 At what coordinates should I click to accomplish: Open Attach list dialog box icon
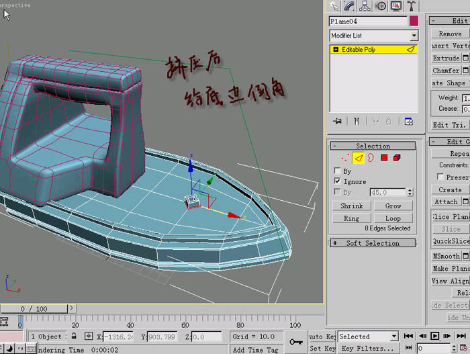pos(465,202)
